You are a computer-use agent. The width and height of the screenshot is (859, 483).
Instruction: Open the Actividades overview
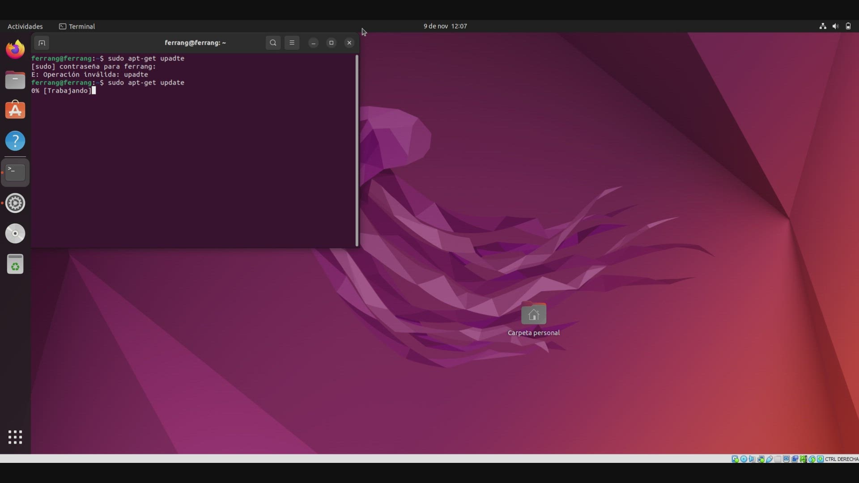pyautogui.click(x=25, y=26)
